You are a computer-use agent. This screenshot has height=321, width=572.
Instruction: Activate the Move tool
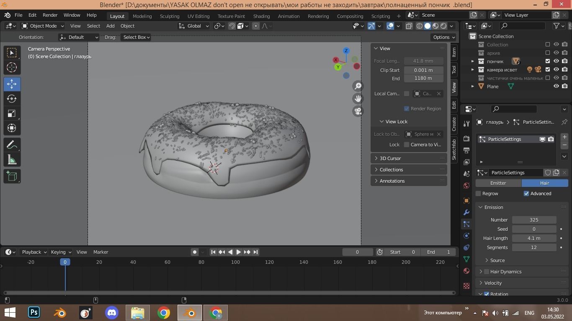[x=12, y=84]
